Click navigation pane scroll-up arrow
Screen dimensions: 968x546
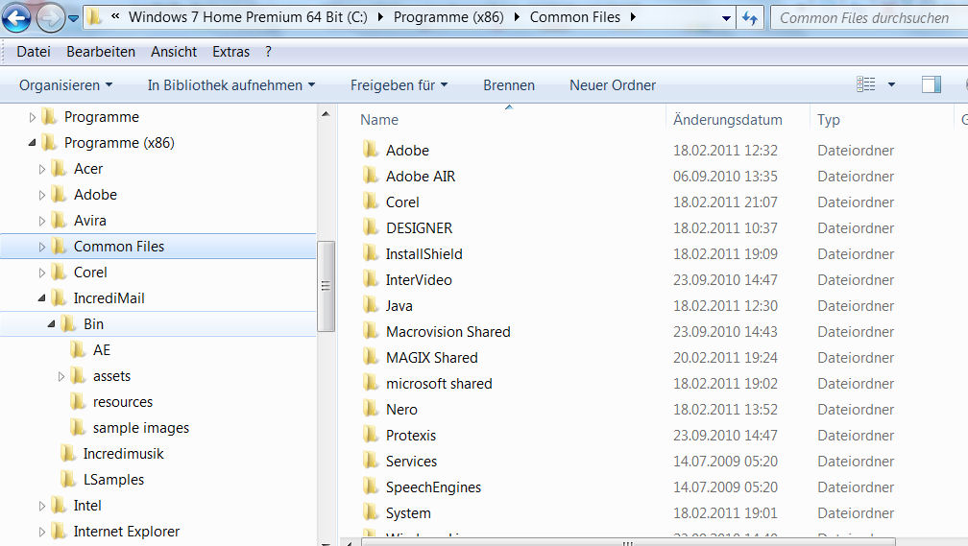coord(326,114)
